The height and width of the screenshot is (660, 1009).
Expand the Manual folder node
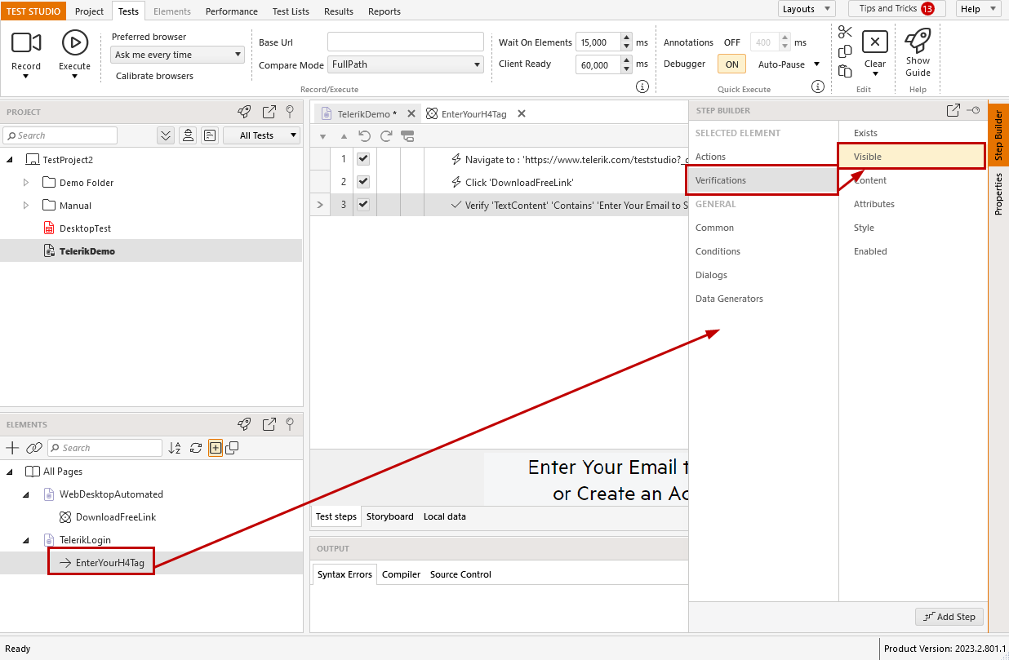tap(25, 206)
